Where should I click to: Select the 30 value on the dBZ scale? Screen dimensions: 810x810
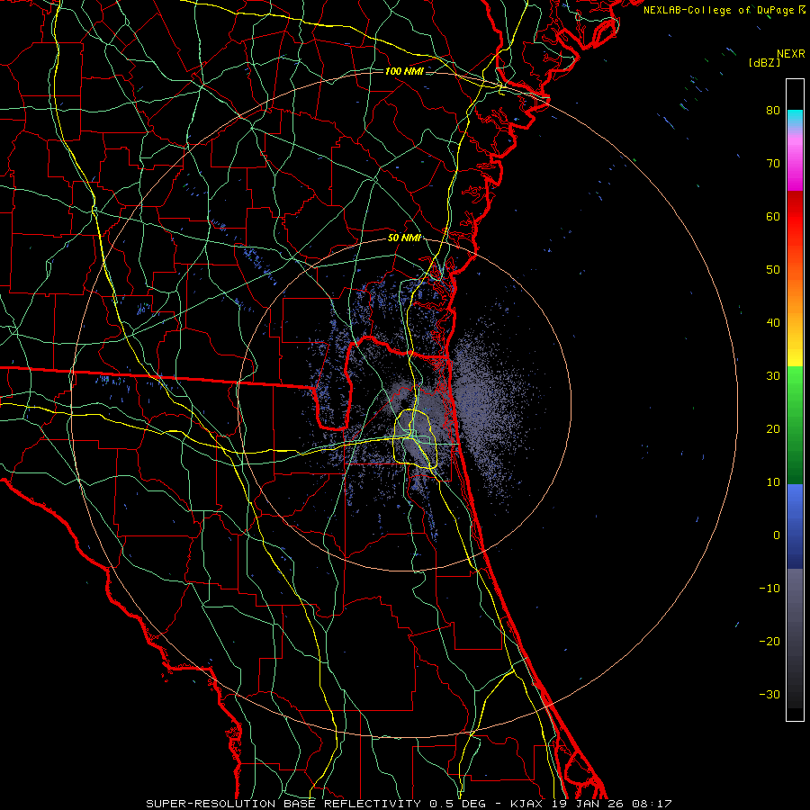[x=773, y=375]
